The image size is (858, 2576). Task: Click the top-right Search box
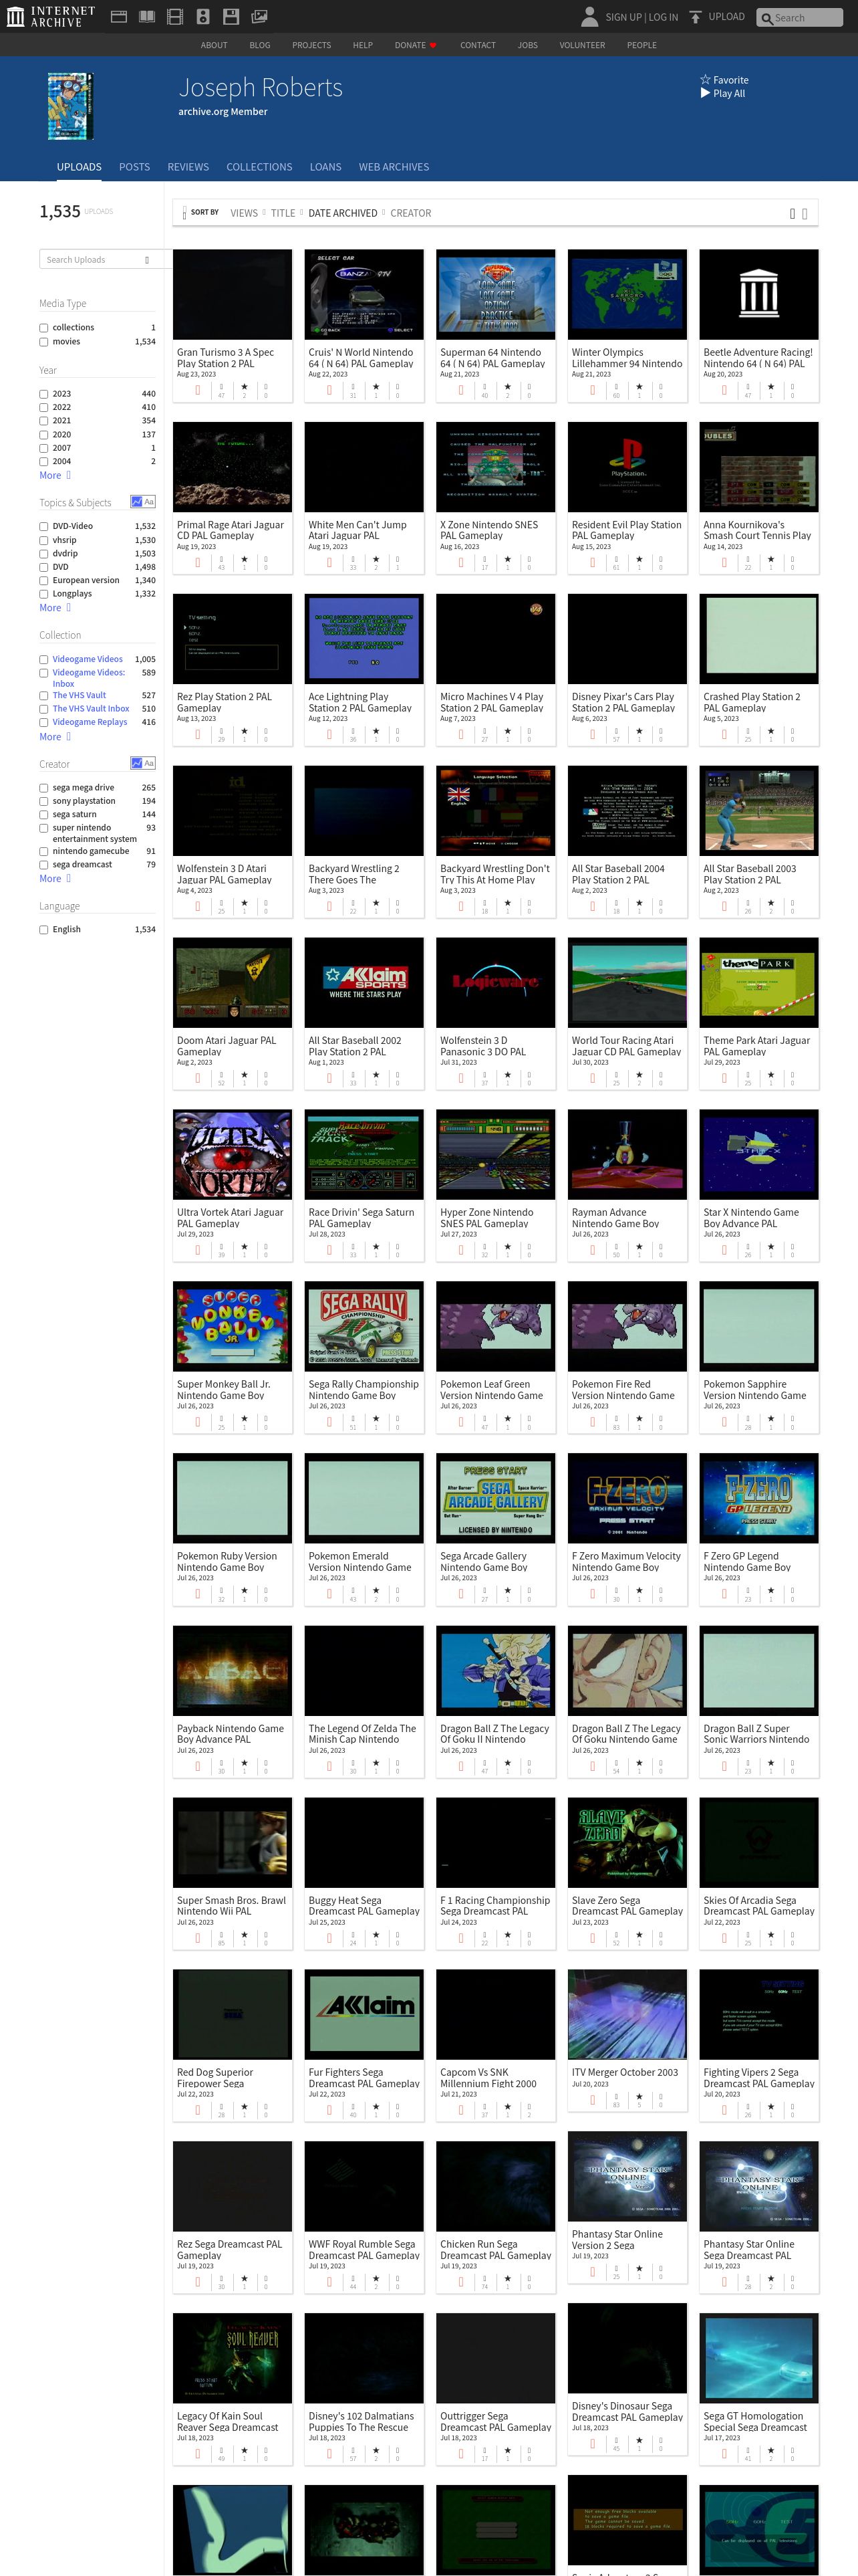(x=799, y=17)
